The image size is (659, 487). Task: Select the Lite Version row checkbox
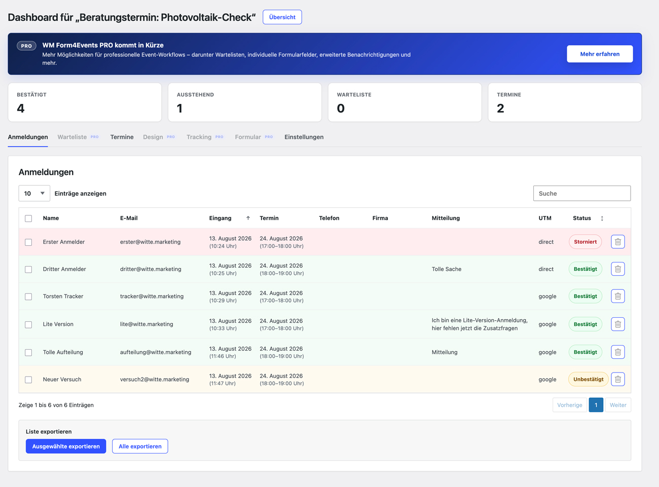[x=28, y=325]
